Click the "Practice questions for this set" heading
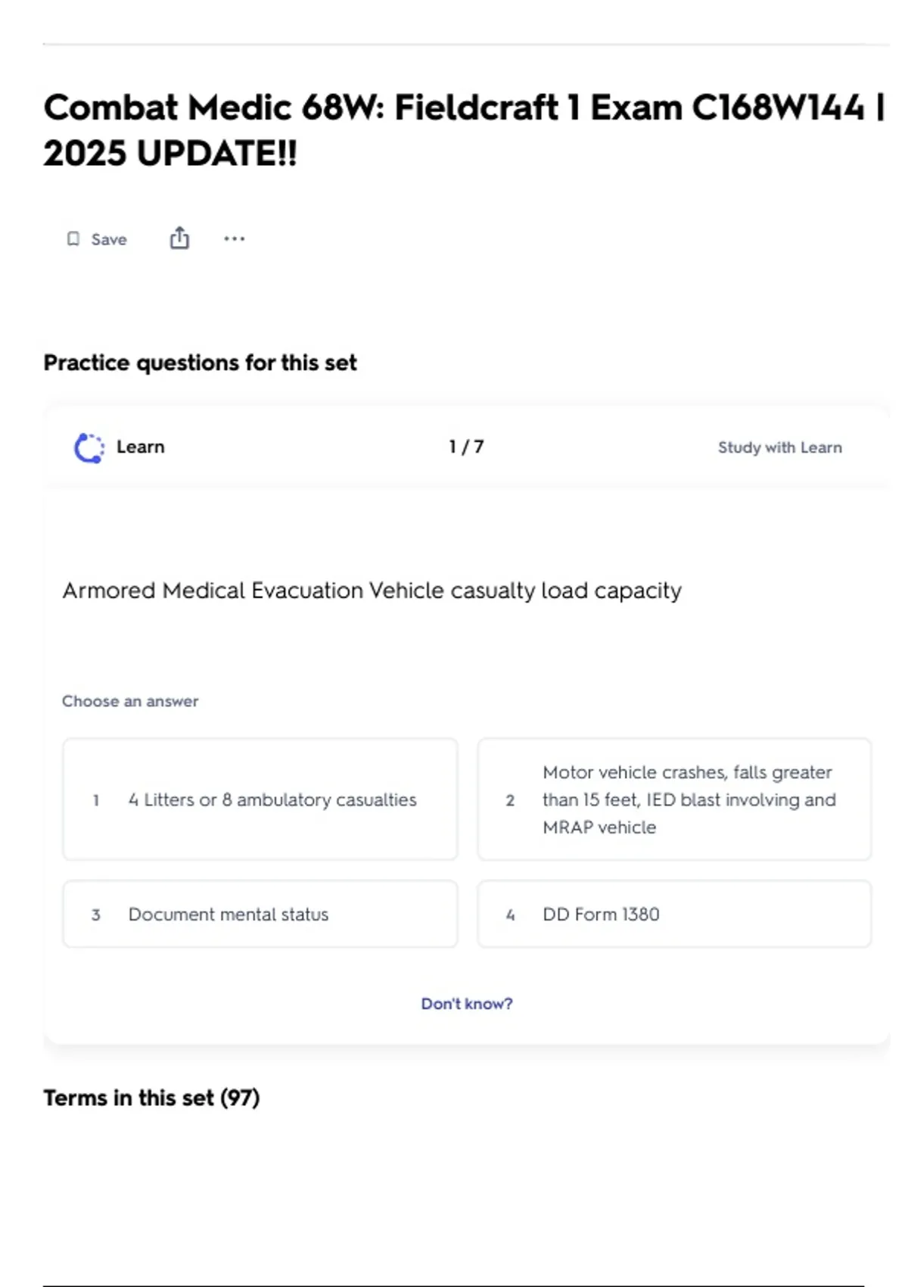This screenshot has height=1287, width=908. click(x=200, y=363)
